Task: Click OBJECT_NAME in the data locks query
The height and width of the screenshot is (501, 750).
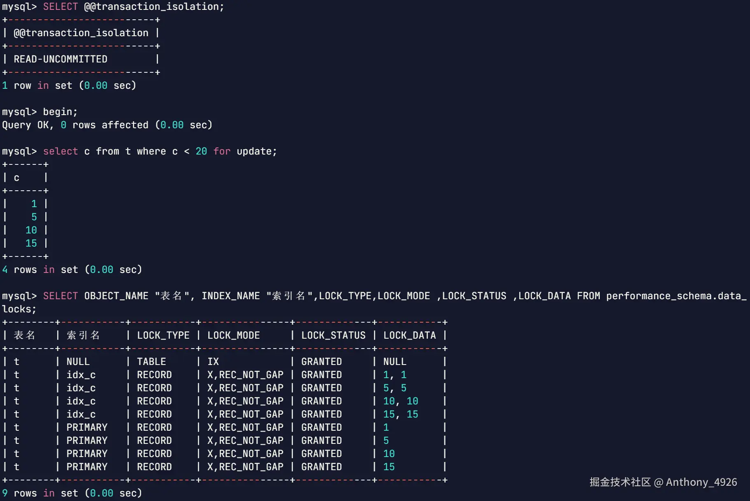Action: pyautogui.click(x=116, y=296)
